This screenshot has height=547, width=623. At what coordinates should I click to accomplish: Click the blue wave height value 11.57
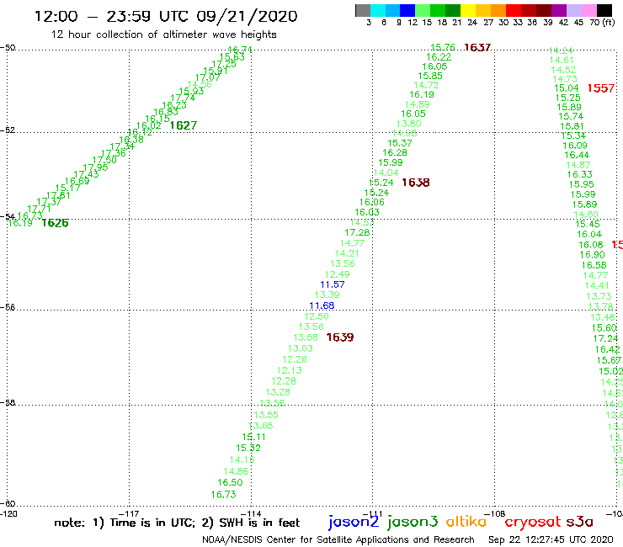(333, 284)
